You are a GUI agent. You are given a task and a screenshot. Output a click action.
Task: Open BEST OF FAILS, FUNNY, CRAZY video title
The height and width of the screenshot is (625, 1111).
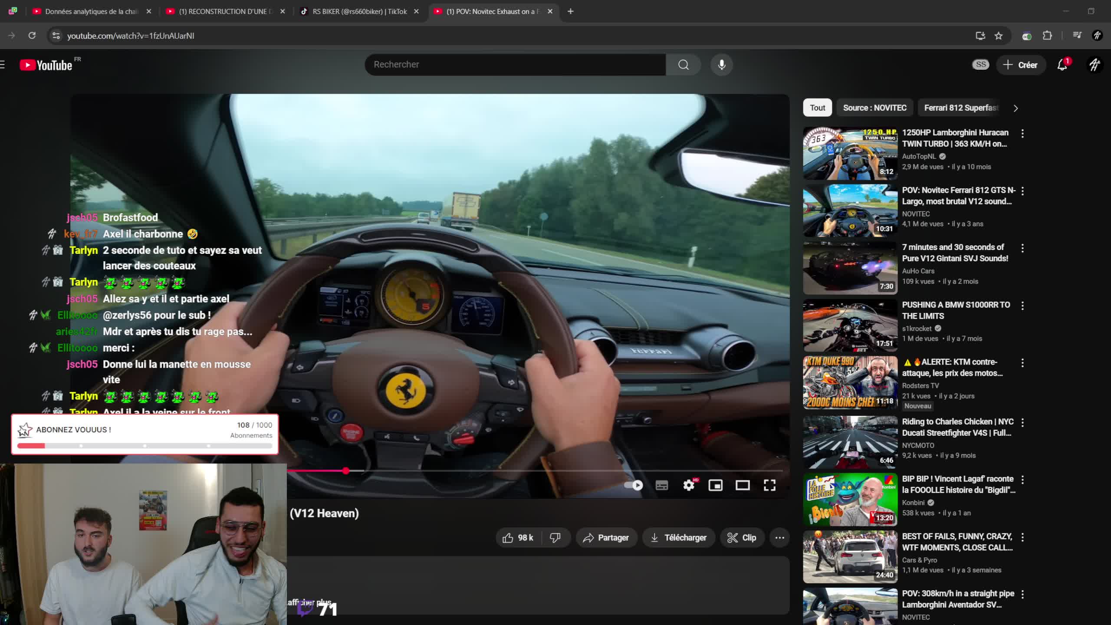click(x=957, y=542)
